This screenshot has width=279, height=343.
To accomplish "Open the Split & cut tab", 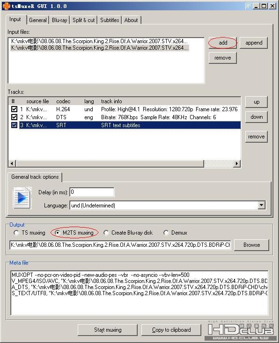I will tap(84, 20).
